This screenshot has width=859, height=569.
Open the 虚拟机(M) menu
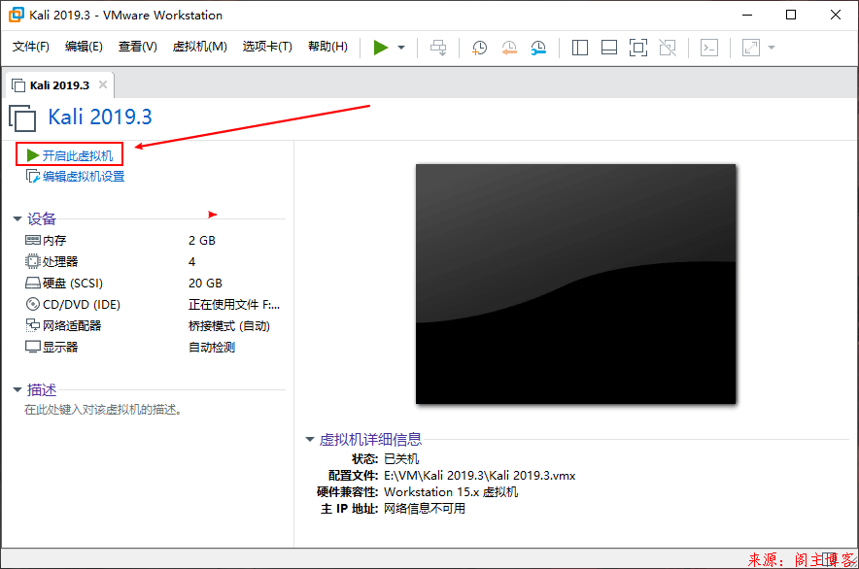coord(199,47)
